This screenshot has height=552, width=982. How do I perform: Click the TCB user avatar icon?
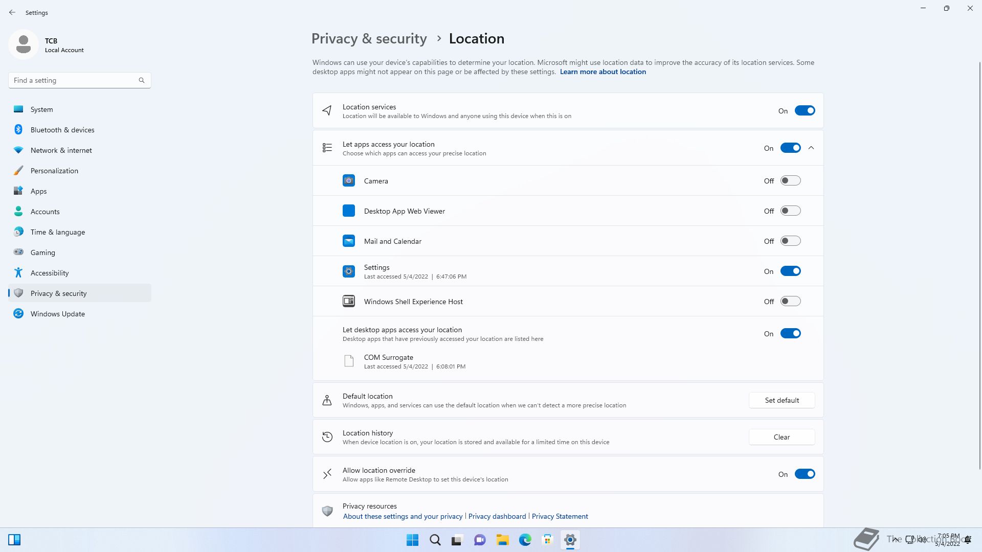click(x=24, y=44)
